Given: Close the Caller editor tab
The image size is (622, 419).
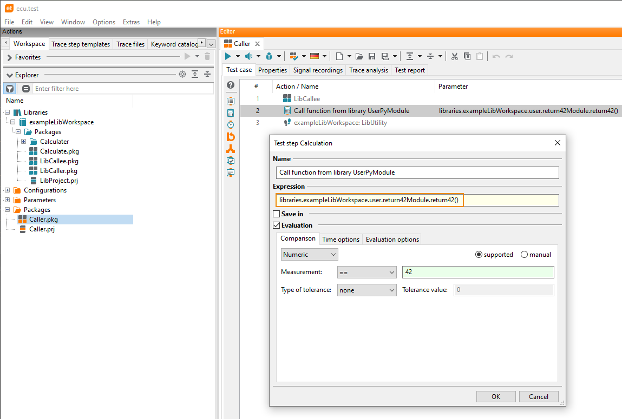Looking at the screenshot, I should pyautogui.click(x=258, y=44).
